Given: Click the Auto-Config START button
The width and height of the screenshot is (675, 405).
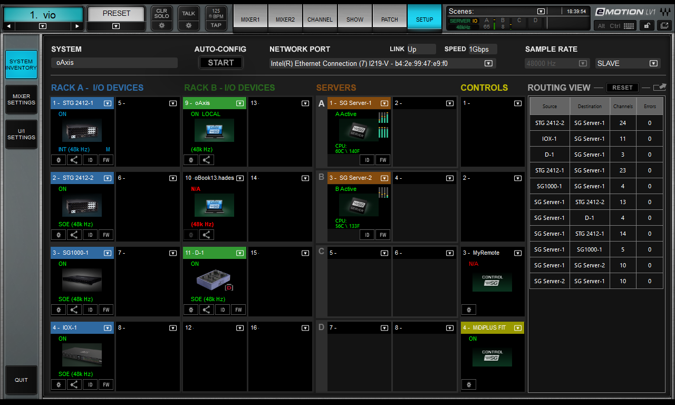Looking at the screenshot, I should click(220, 63).
